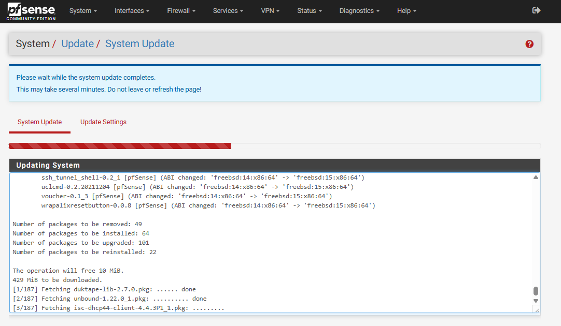The height and width of the screenshot is (326, 561).
Task: Click the log scrollbar thumb
Action: coord(536,291)
